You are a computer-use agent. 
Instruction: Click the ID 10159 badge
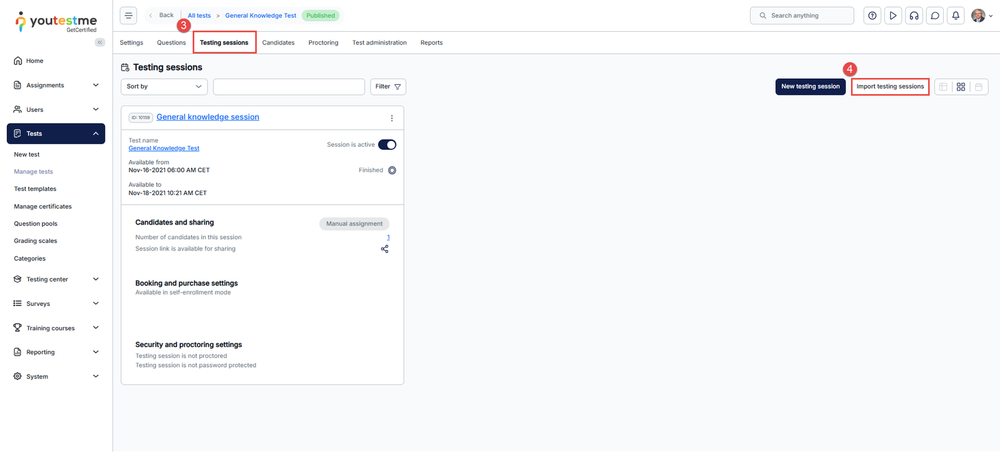[x=141, y=118]
